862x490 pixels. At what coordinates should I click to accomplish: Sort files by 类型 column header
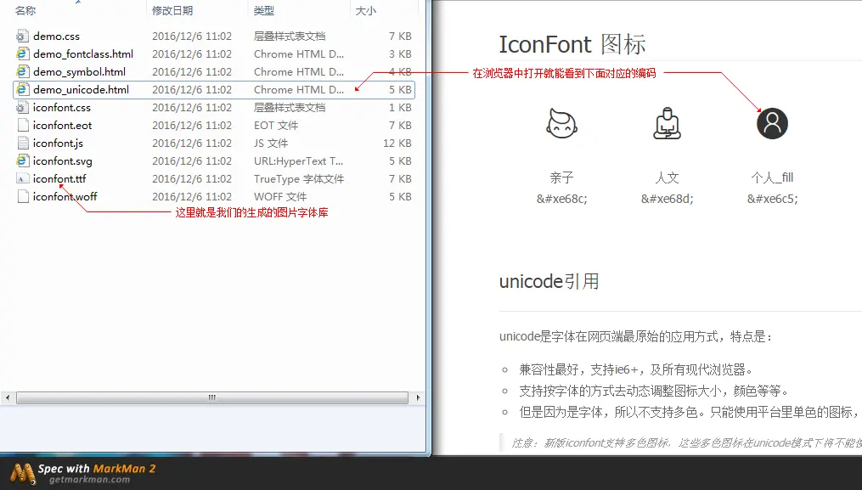(x=264, y=10)
